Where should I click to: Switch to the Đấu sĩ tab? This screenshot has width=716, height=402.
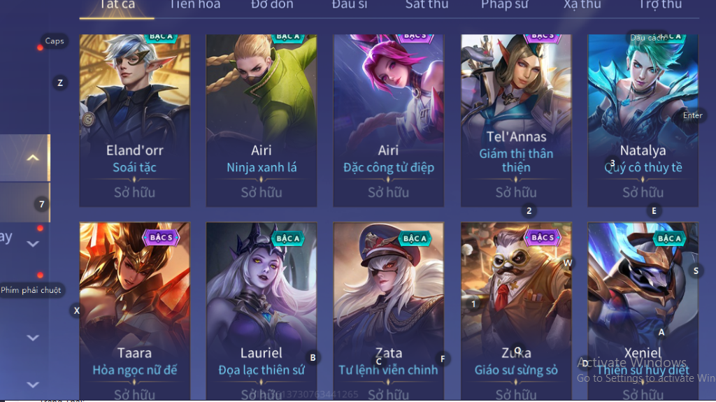pyautogui.click(x=350, y=5)
